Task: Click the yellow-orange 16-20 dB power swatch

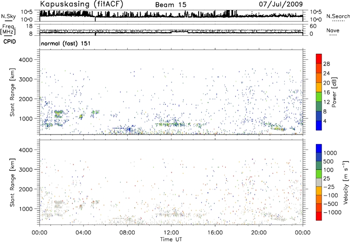Action: point(319,87)
